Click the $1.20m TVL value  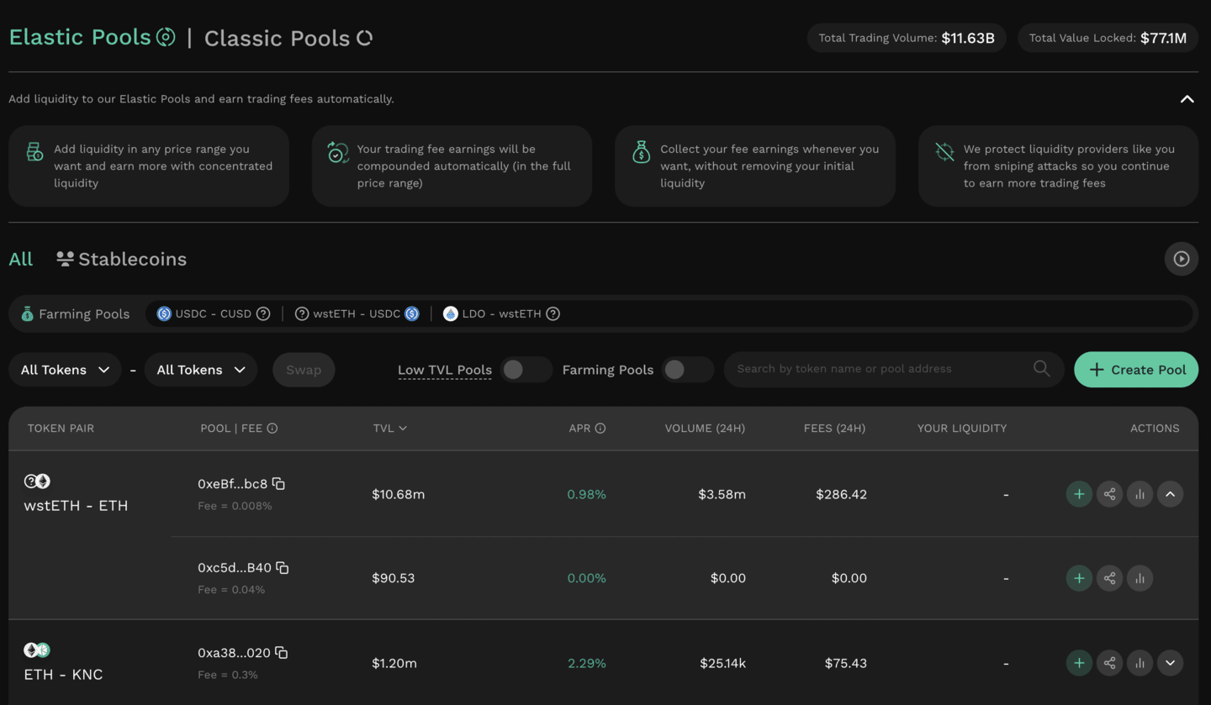pos(394,663)
